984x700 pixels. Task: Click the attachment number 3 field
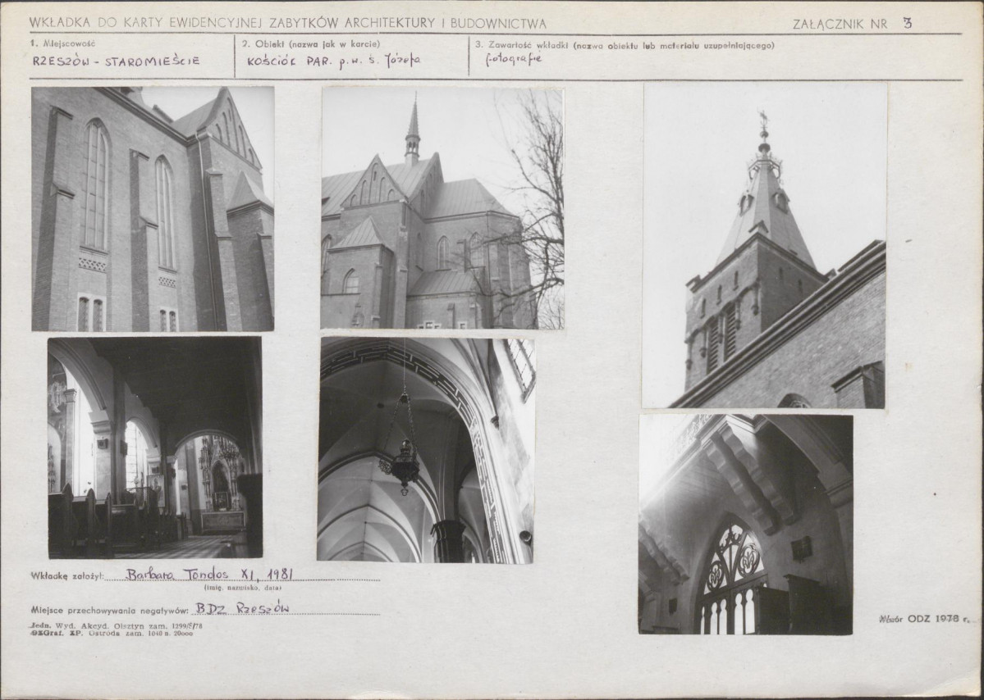[907, 23]
